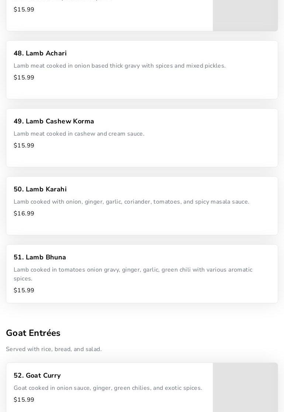The image size is (284, 412).
Task: Click the $15.99 price under Lamb Achari
Action: [24, 78]
